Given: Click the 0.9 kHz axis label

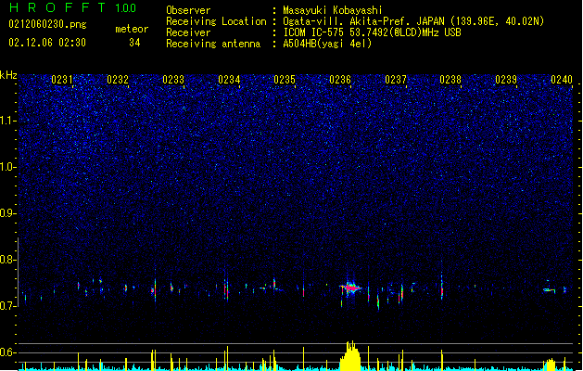Looking at the screenshot, I should pyautogui.click(x=7, y=213).
